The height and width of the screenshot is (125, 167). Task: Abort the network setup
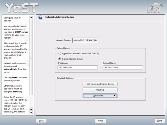pos(101,121)
